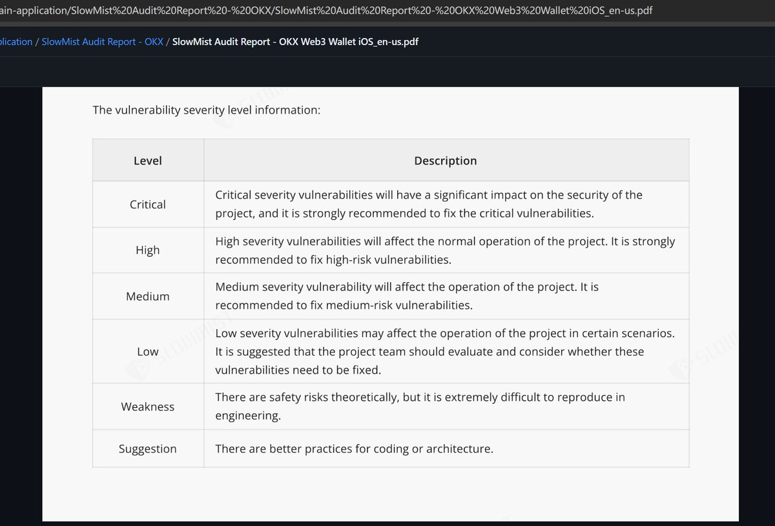
Task: Click the 'Description' column header
Action: pos(446,161)
